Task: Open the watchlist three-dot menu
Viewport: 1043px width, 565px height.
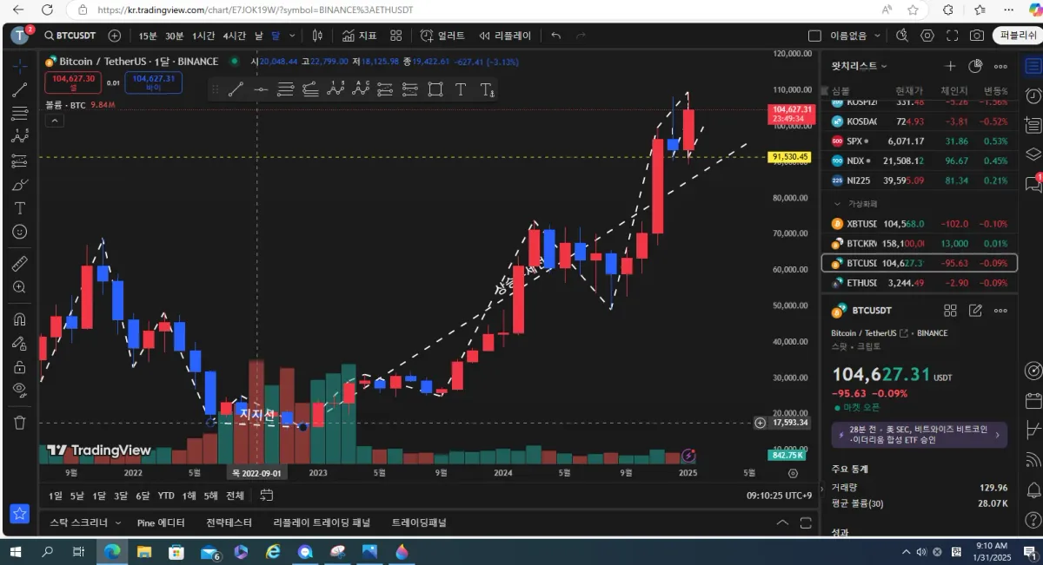Action: click(1000, 66)
